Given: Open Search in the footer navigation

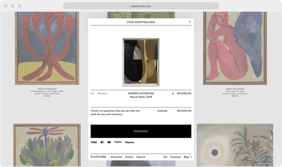Looking at the screenshot, I should pos(141,157).
